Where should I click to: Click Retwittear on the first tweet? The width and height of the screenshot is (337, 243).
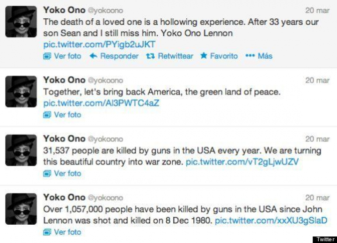[176, 56]
